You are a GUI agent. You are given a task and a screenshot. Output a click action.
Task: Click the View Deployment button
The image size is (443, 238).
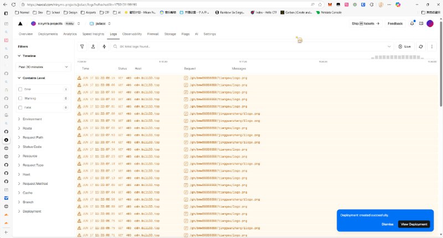tap(414, 224)
